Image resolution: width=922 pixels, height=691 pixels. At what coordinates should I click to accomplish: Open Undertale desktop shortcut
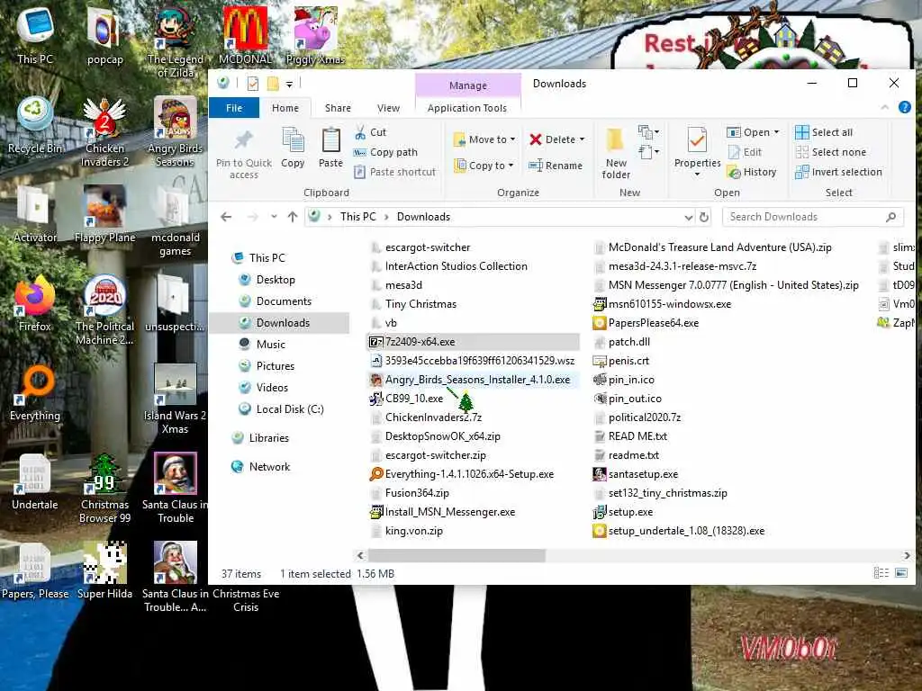[x=35, y=482]
